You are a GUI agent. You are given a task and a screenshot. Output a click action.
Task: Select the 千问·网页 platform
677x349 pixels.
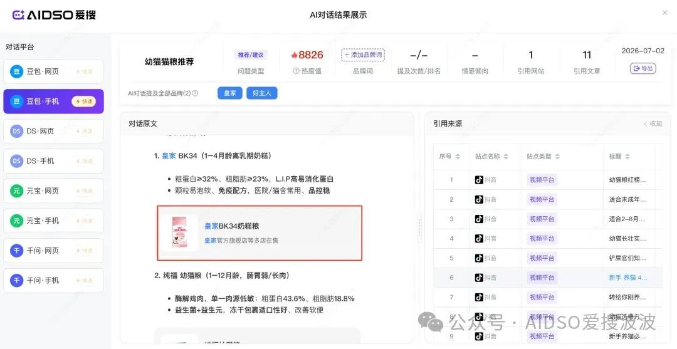(x=53, y=250)
